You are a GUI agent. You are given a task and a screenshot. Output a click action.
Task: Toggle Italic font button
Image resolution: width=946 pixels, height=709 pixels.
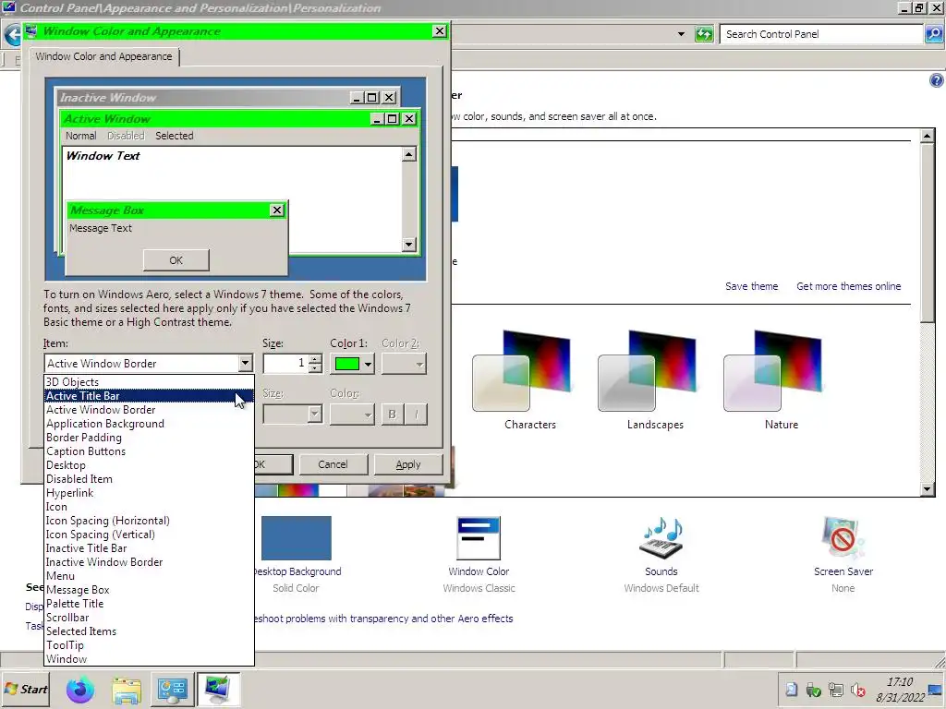417,415
